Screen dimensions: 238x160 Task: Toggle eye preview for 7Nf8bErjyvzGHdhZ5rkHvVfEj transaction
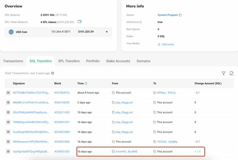click(8, 122)
